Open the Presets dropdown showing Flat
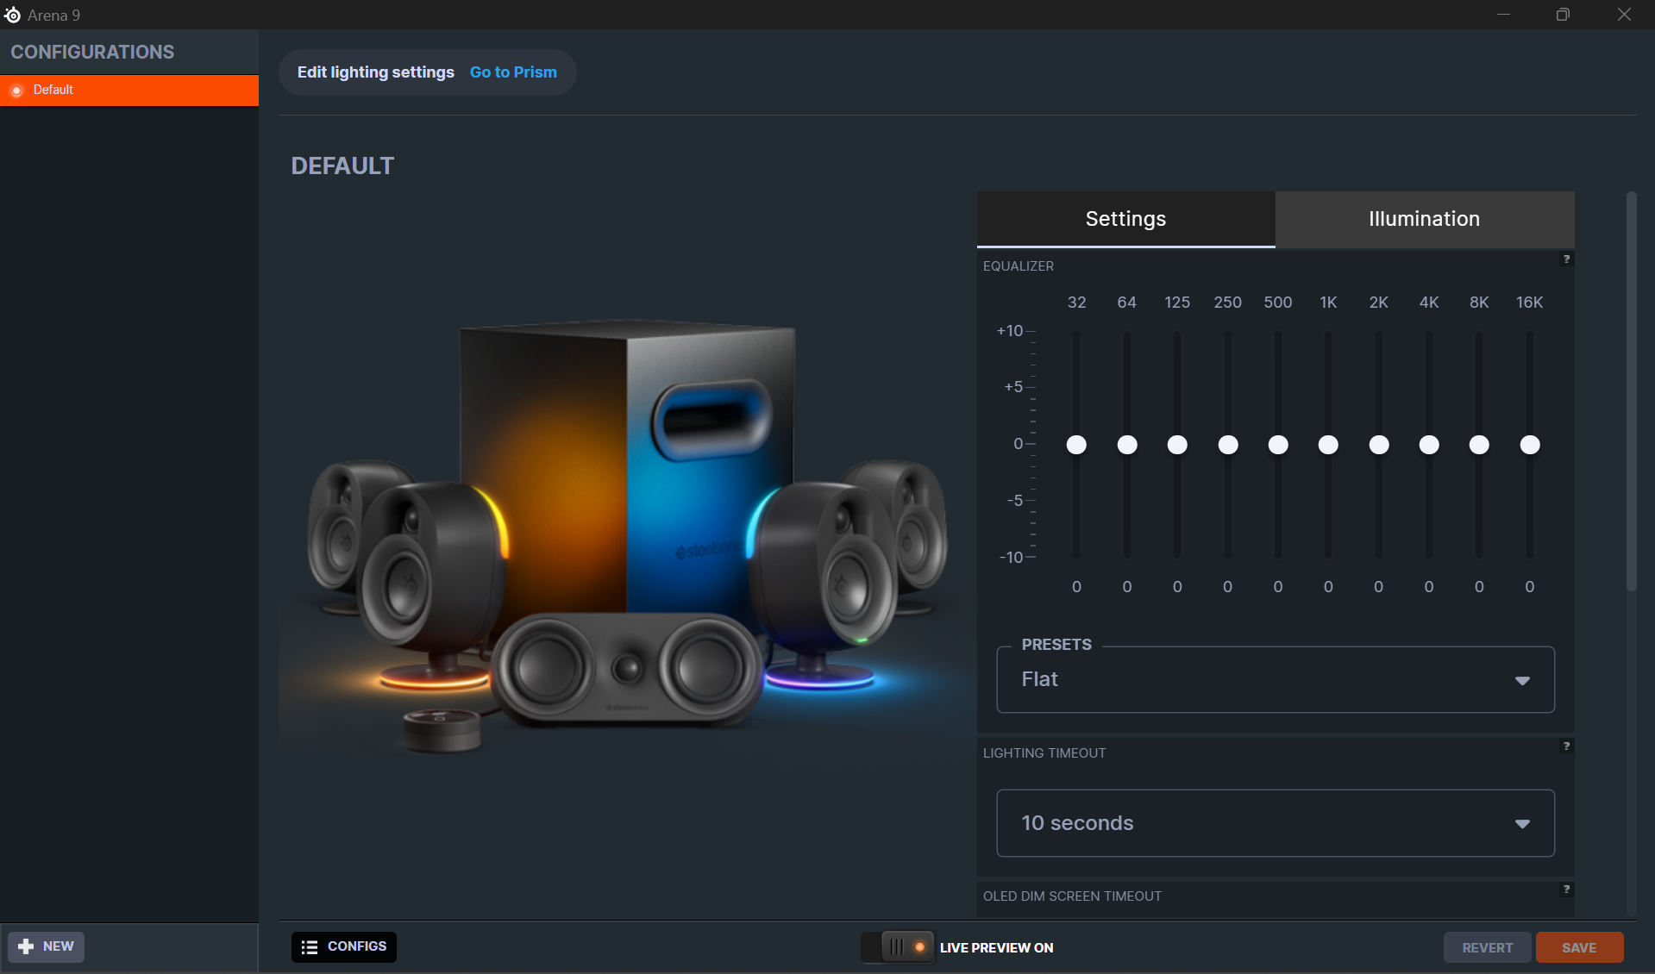The image size is (1655, 974). (1276, 680)
